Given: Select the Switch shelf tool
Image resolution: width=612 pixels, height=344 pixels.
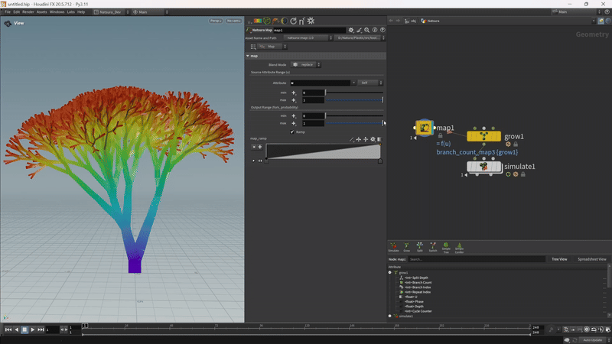Looking at the screenshot, I should [432, 245].
